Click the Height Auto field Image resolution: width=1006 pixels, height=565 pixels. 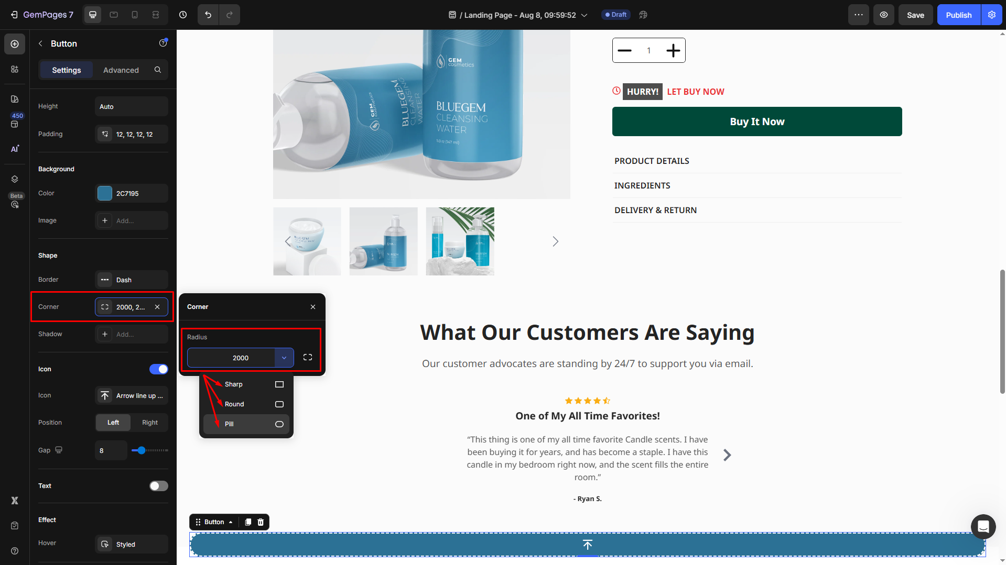pyautogui.click(x=132, y=106)
